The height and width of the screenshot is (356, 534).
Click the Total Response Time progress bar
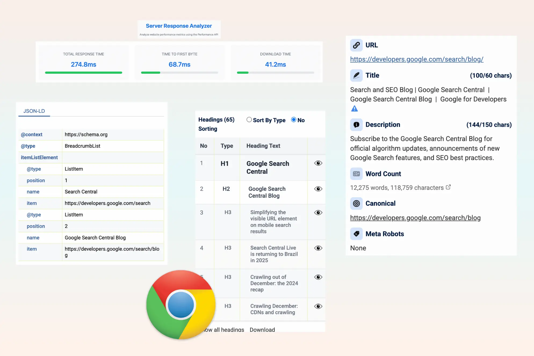(x=84, y=73)
